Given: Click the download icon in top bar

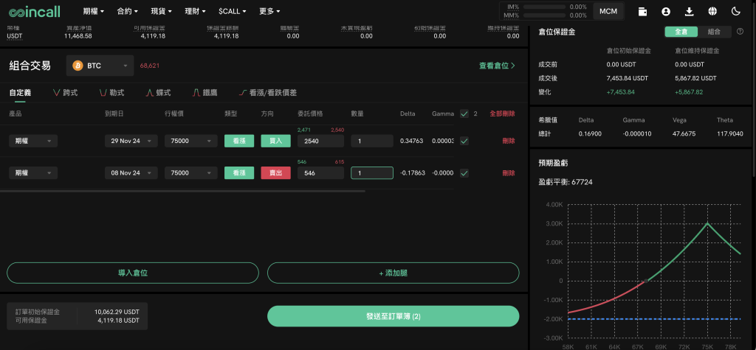Looking at the screenshot, I should tap(690, 11).
